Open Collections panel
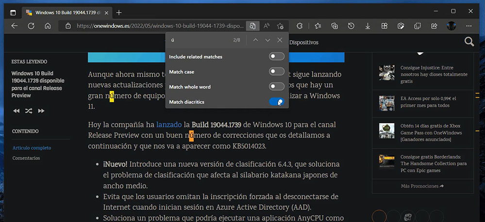This screenshot has width=485, height=222. (334, 26)
